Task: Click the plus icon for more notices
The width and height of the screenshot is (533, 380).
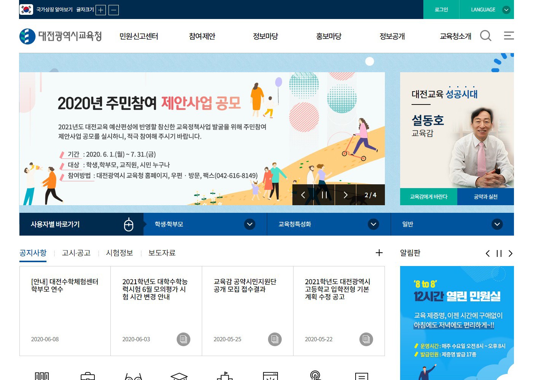Action: (379, 253)
